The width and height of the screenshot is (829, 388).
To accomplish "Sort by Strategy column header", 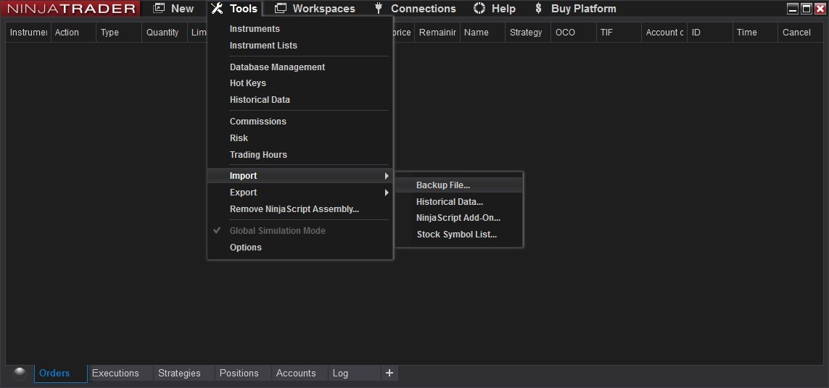I will 528,32.
